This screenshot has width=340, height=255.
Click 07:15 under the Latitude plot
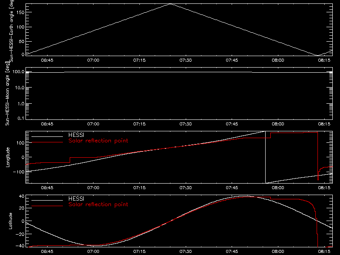click(x=139, y=252)
